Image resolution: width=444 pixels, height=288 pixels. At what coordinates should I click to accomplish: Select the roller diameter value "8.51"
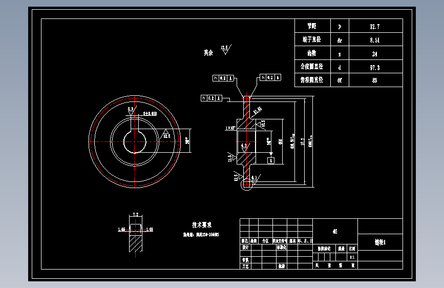pos(375,40)
